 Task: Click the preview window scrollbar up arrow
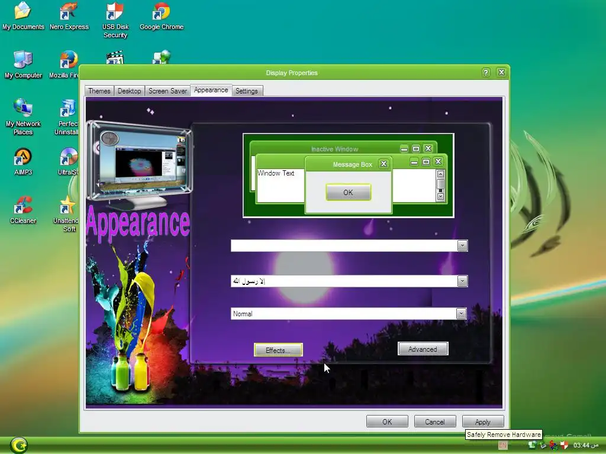point(440,174)
